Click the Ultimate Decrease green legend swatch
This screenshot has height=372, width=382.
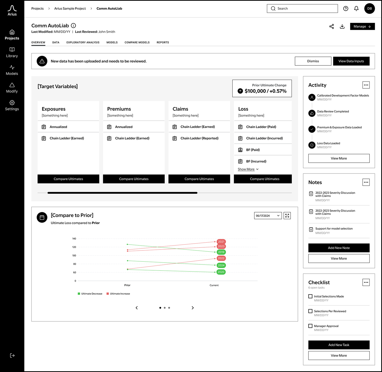tap(79, 294)
